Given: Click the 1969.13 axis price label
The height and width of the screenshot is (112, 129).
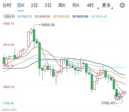Looking at the screenshot, I should tap(8, 24).
